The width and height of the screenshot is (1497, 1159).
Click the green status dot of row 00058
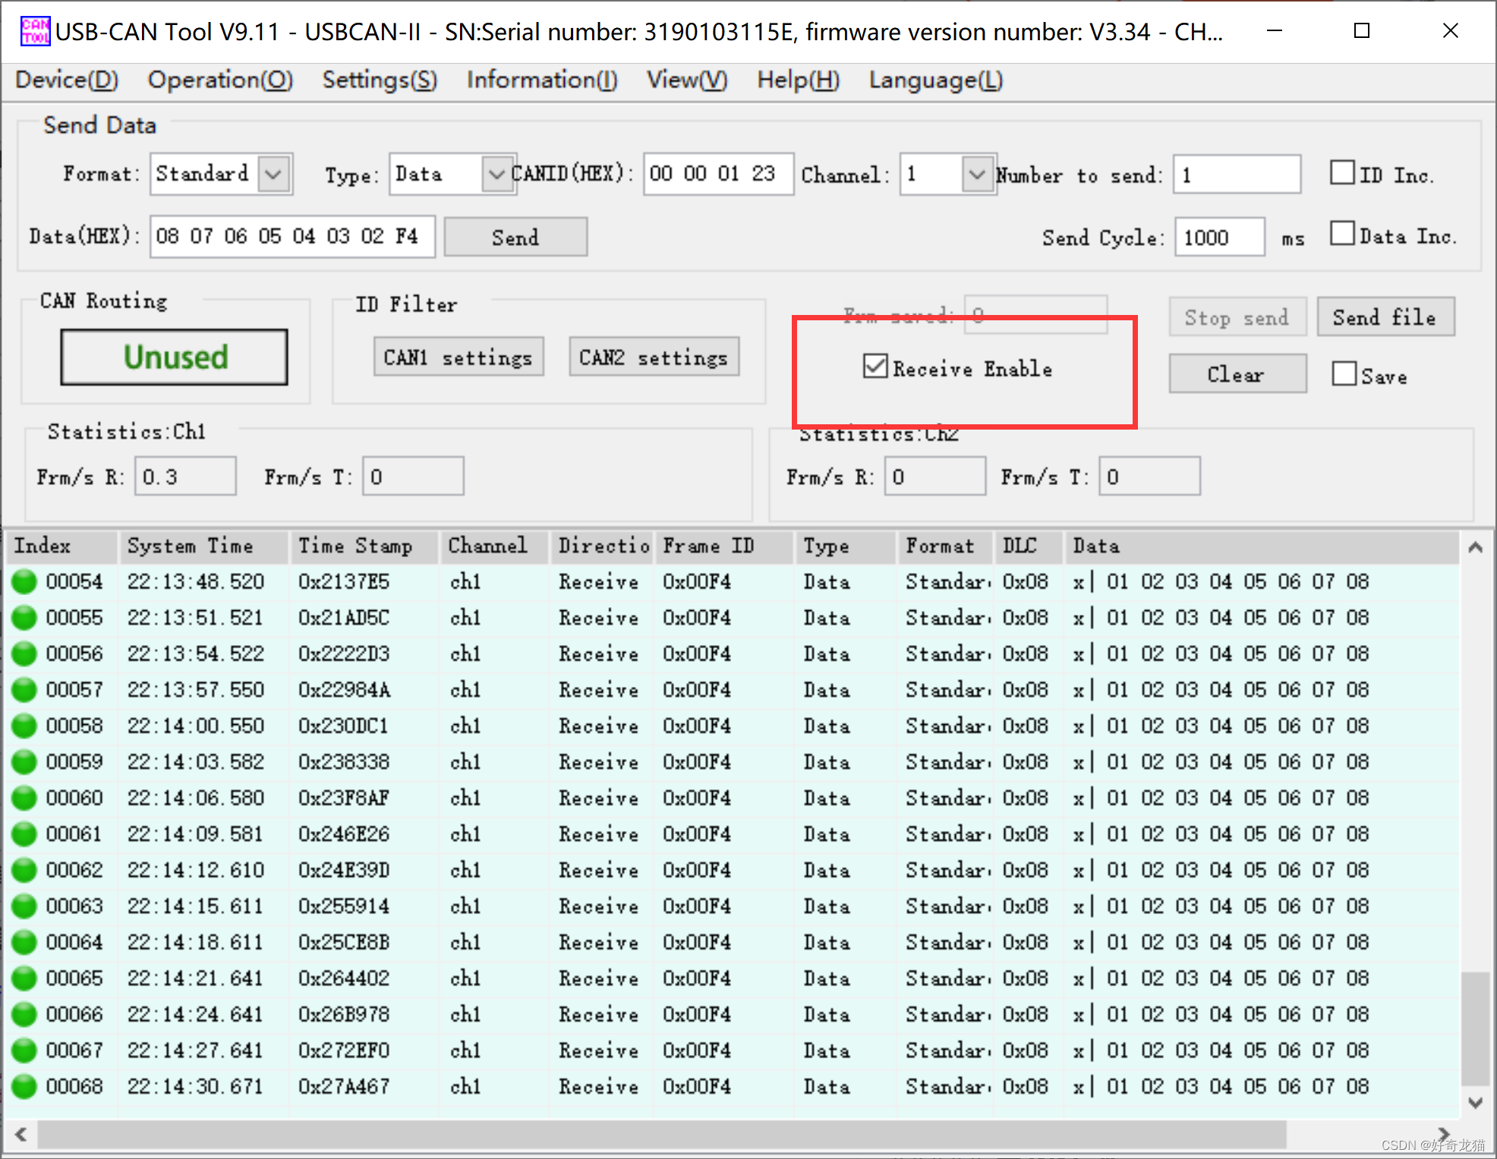point(24,726)
